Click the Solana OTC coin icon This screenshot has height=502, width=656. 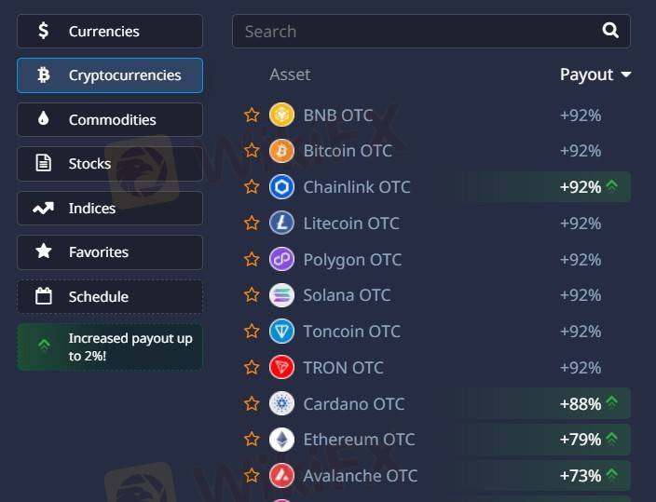tap(281, 295)
